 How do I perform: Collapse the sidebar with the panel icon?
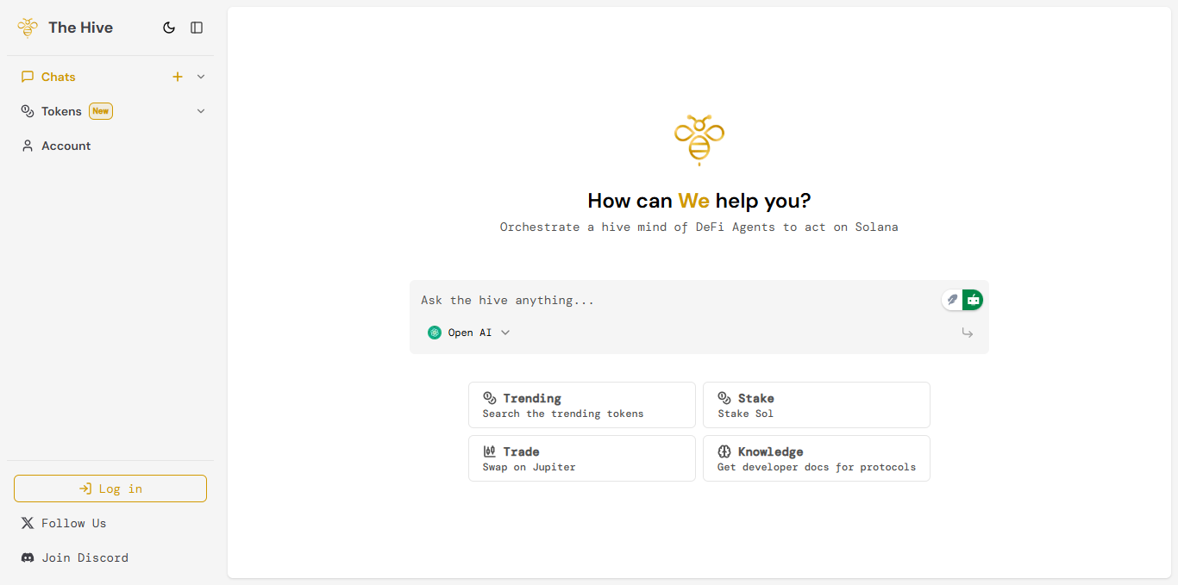coord(197,28)
